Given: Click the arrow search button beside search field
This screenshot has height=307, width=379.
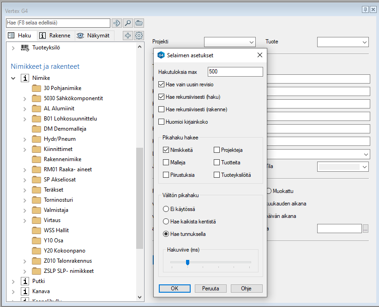Looking at the screenshot, I should click(x=116, y=23).
